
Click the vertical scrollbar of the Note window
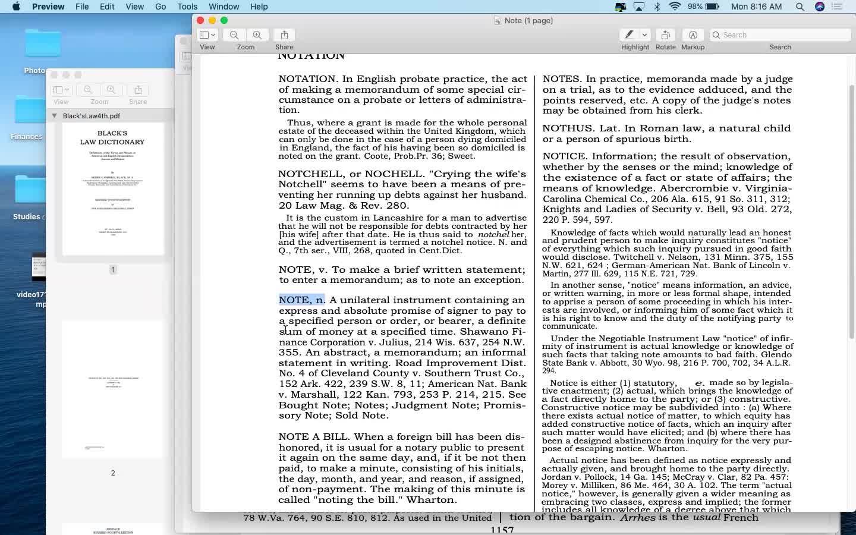point(851,211)
